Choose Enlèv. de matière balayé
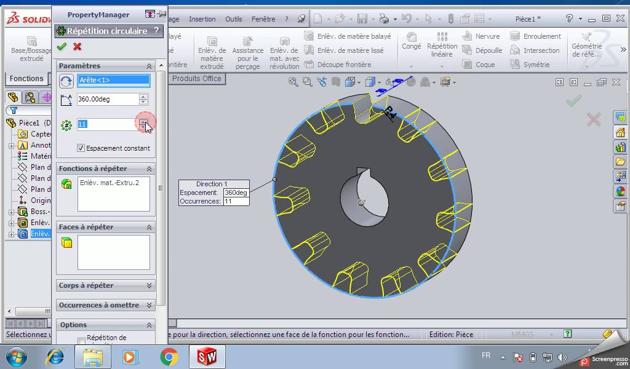The height and width of the screenshot is (369, 630). pos(348,36)
